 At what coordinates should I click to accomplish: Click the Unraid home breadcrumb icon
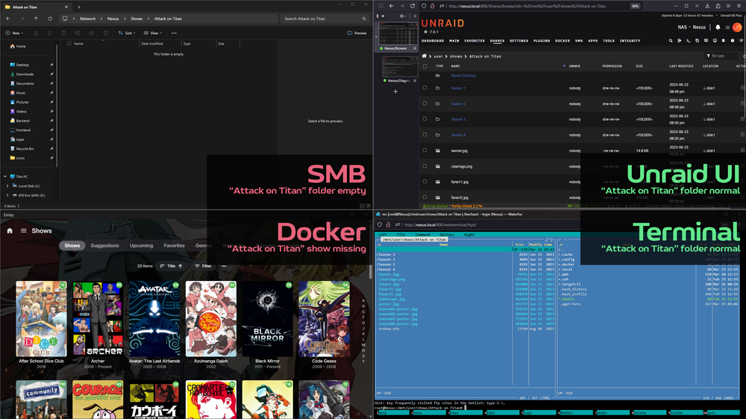tap(424, 56)
